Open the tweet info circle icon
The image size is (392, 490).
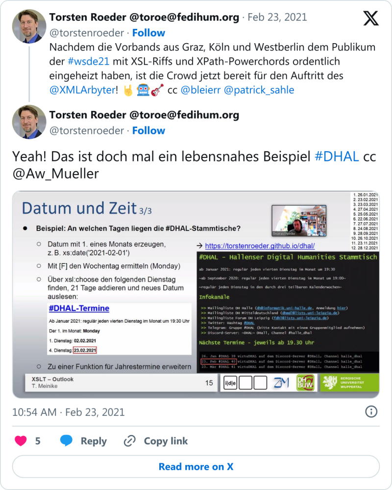[371, 412]
